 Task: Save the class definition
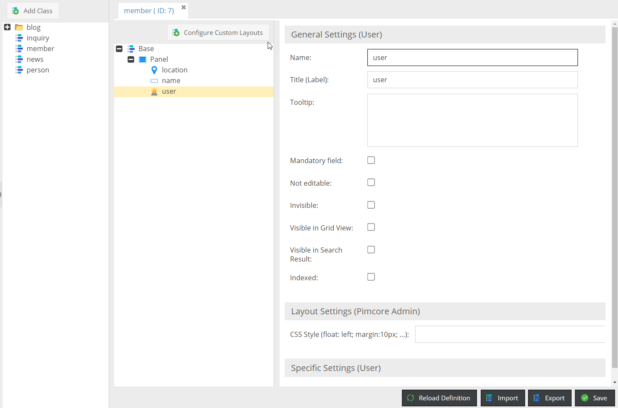click(594, 398)
